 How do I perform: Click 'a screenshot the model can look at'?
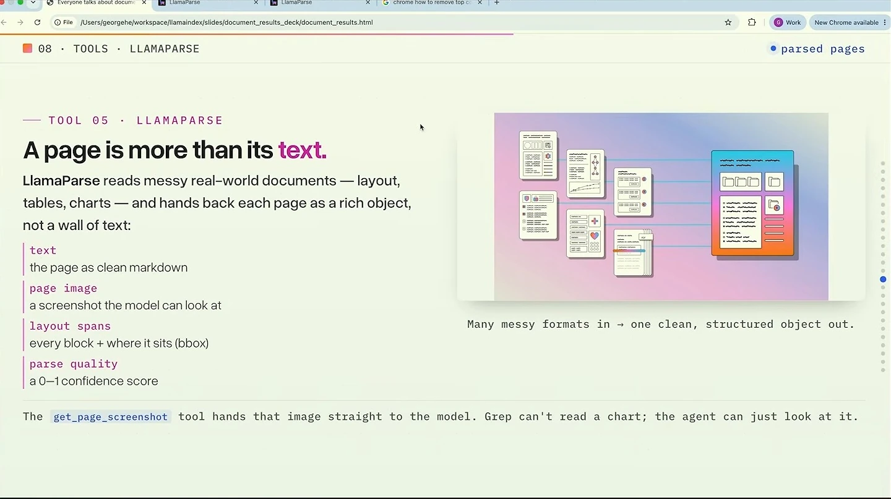(126, 305)
